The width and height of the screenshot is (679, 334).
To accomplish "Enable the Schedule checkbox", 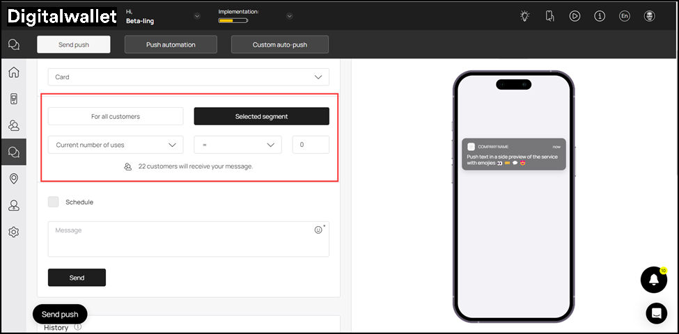I will (54, 202).
